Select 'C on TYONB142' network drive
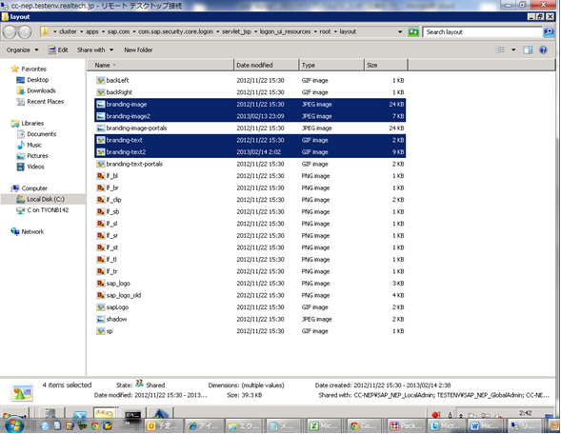 (x=48, y=210)
